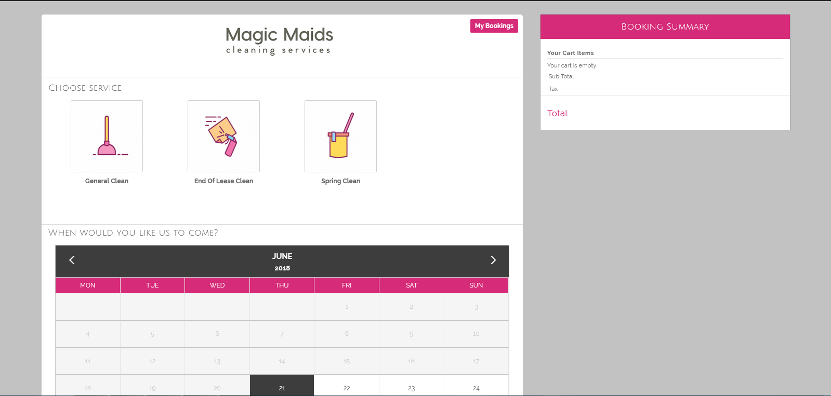
Task: Click the FRI column header
Action: 347,285
